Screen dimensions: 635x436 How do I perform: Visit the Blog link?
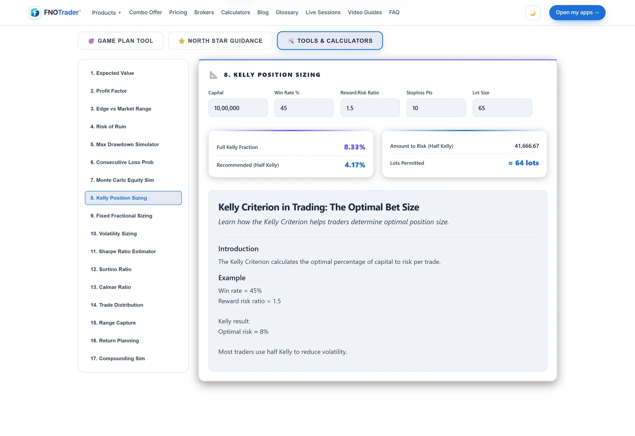click(263, 12)
